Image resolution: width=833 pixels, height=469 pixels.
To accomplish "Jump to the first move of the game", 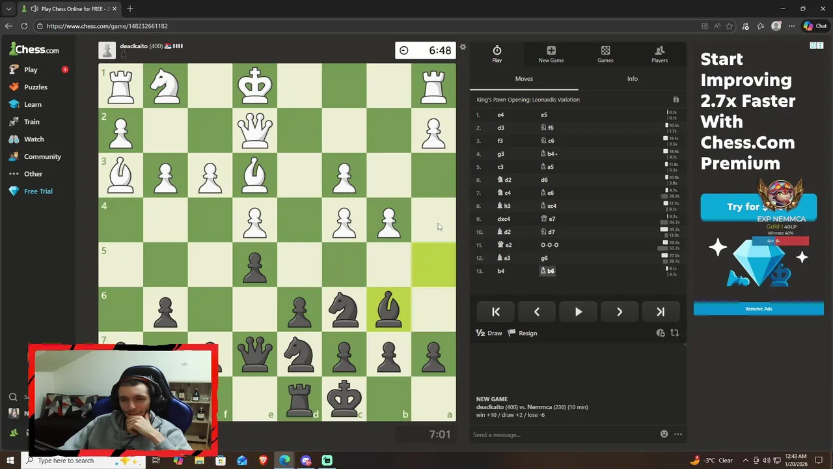I will pos(496,312).
